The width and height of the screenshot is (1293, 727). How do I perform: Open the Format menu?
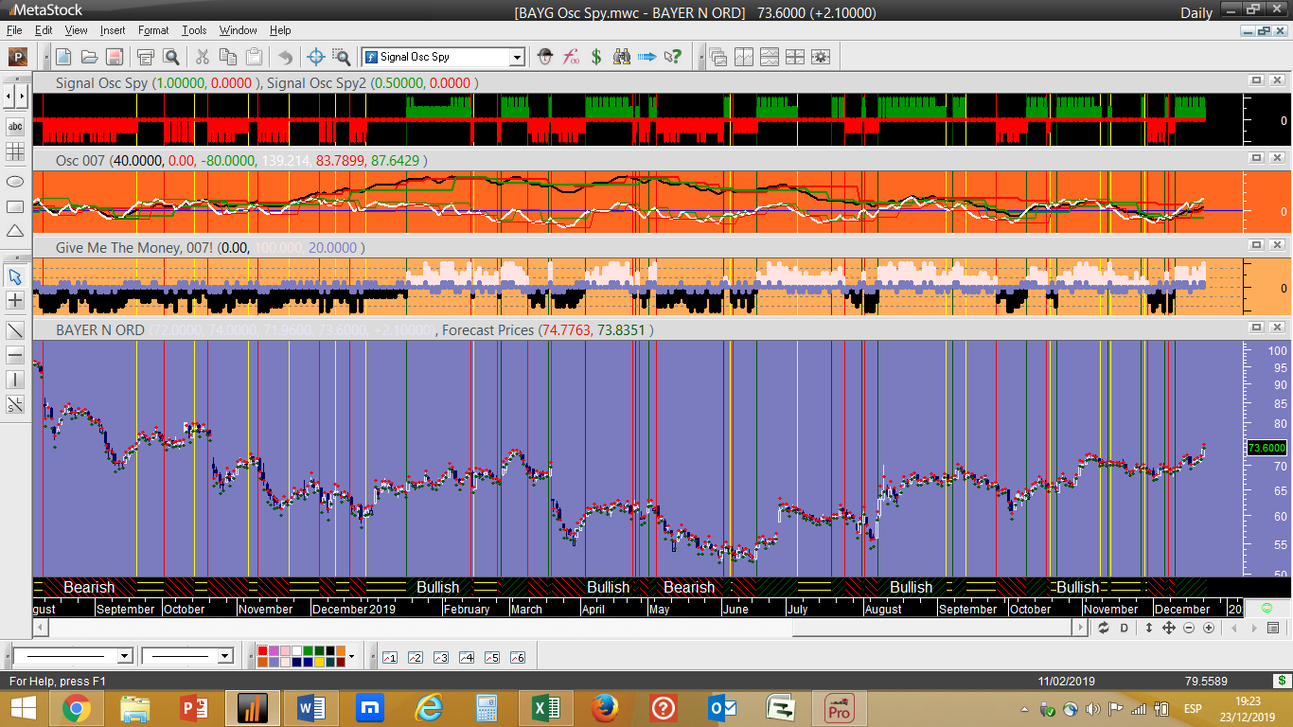(x=153, y=30)
